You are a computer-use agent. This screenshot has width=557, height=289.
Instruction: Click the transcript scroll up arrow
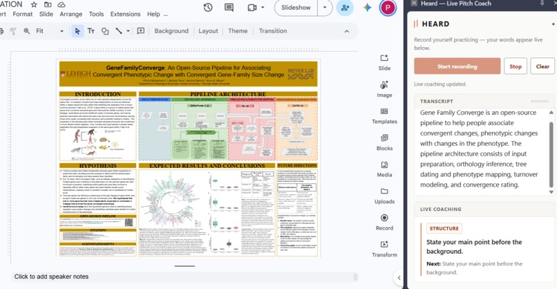click(551, 113)
